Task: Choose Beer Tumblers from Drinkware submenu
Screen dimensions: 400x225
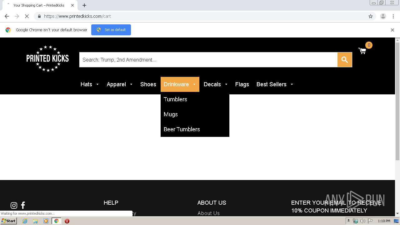Action: coord(182,129)
